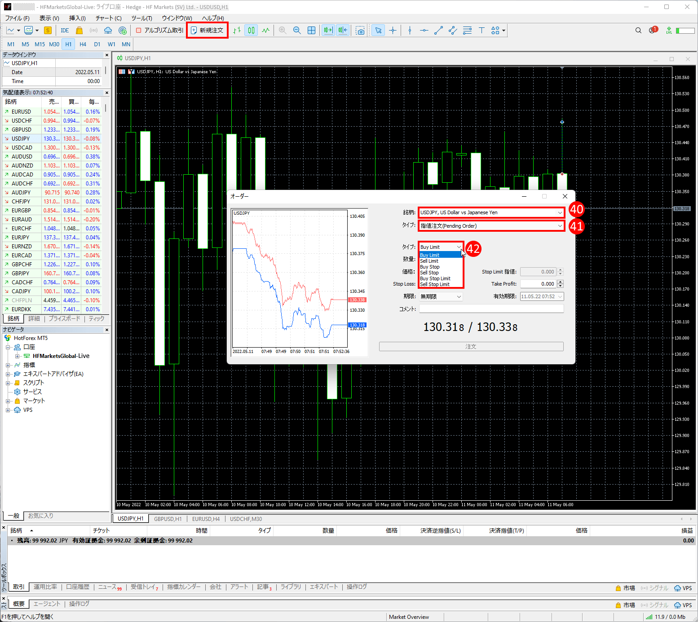The width and height of the screenshot is (698, 622).
Task: Click the コメント comment input field
Action: click(x=491, y=309)
